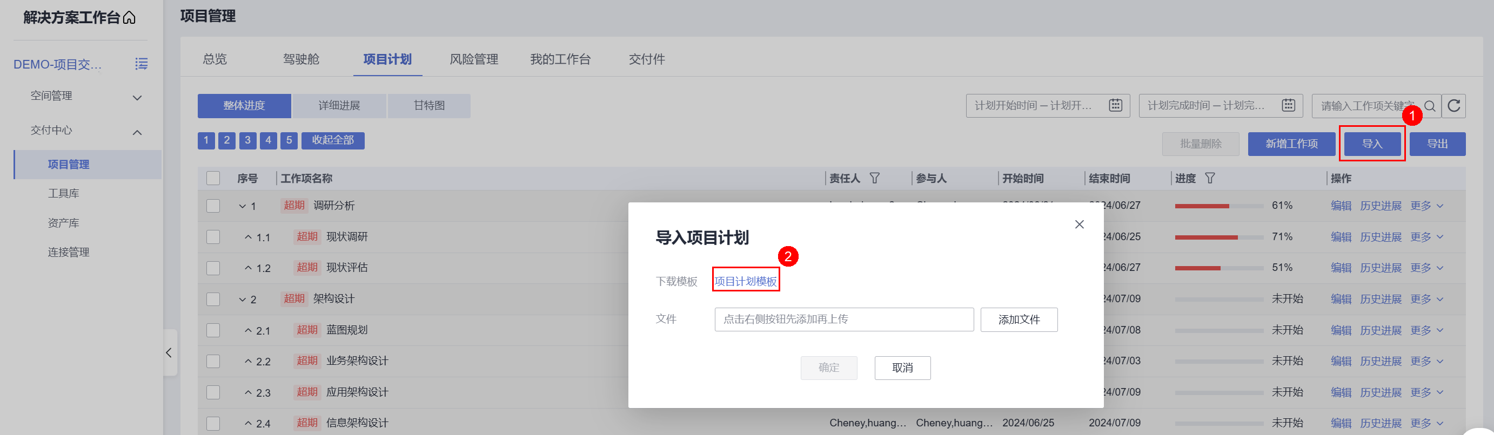1494x435 pixels.
Task: Check the box for row 2 架构设计
Action: (x=213, y=299)
